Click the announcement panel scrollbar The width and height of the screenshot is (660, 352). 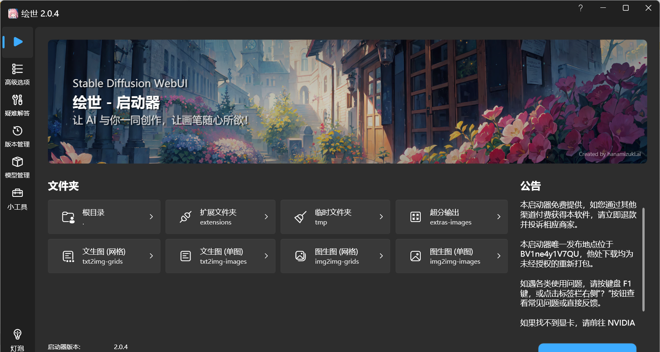643,259
